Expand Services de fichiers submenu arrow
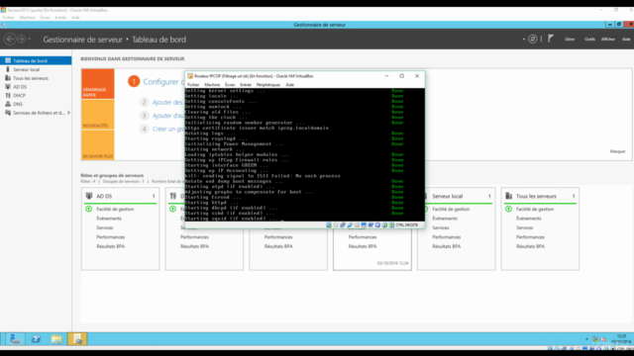The height and width of the screenshot is (356, 634). [x=68, y=113]
